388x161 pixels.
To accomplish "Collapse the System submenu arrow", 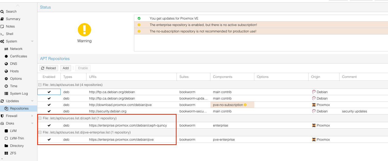I will coord(32,41).
